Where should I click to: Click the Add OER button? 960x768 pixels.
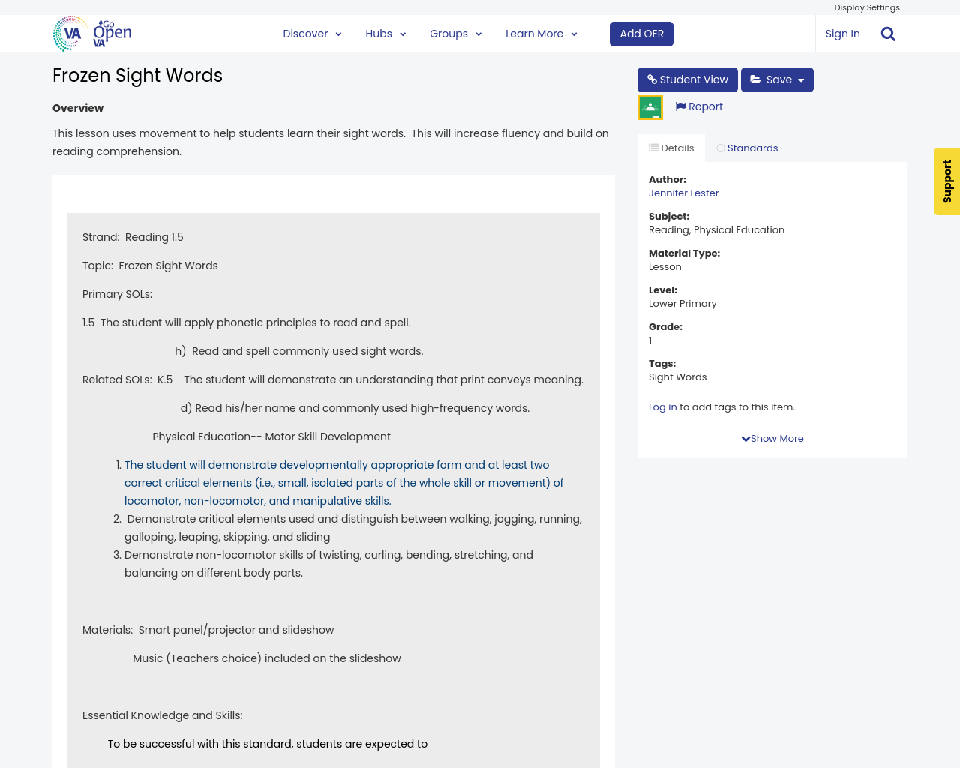point(641,33)
